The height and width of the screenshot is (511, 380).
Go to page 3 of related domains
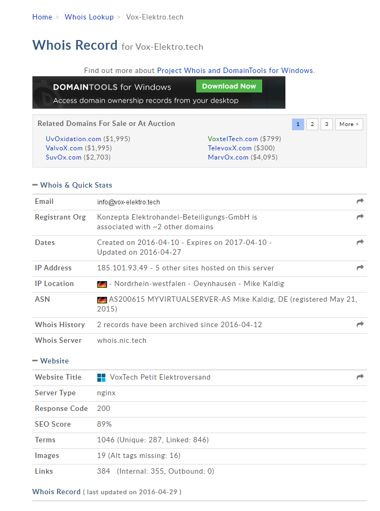326,124
